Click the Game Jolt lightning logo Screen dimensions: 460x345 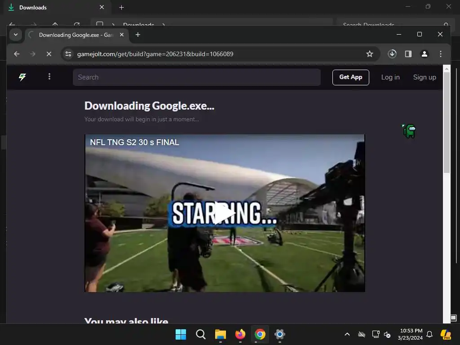(22, 77)
